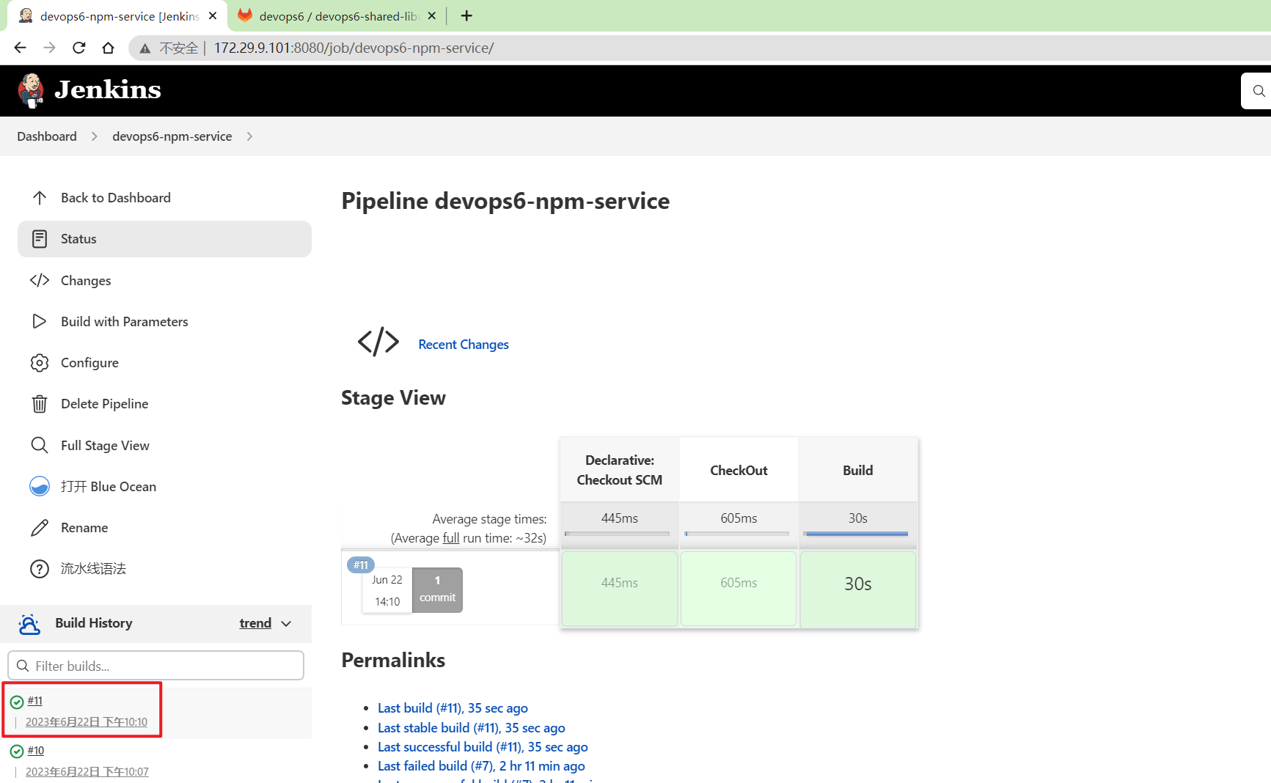Screen dimensions: 1271x783
Task: Click the Rename pencil icon
Action: click(x=40, y=528)
